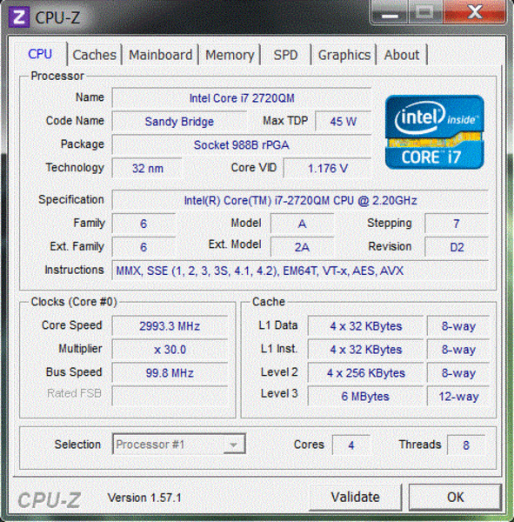
Task: Open the SPD tab
Action: [x=285, y=55]
